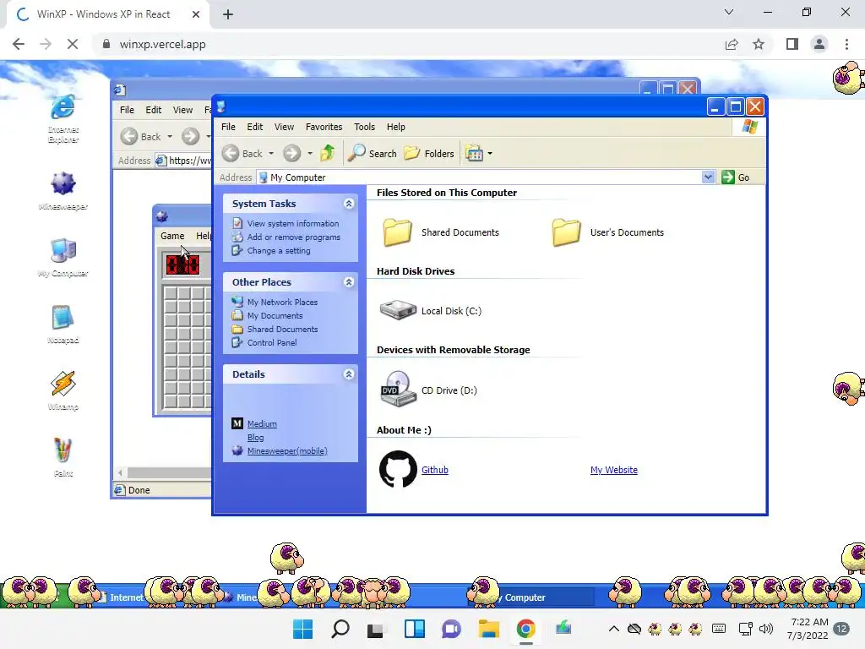The image size is (865, 649).
Task: Open Favorites menu
Action: tap(324, 127)
